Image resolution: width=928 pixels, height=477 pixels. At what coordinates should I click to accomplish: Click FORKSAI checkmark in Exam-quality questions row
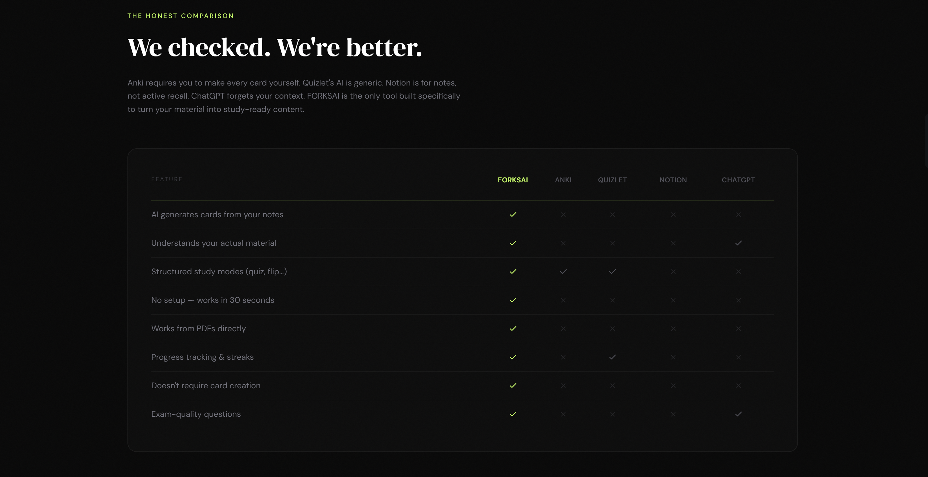[513, 414]
